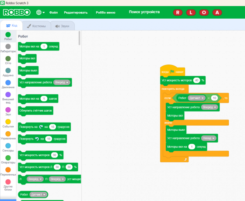245x201 pixels.
Task: Open the globe language dropdown
Action: [40, 12]
